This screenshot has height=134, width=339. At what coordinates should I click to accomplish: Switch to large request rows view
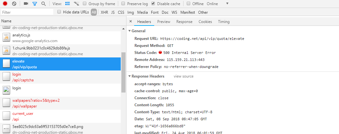68,4
